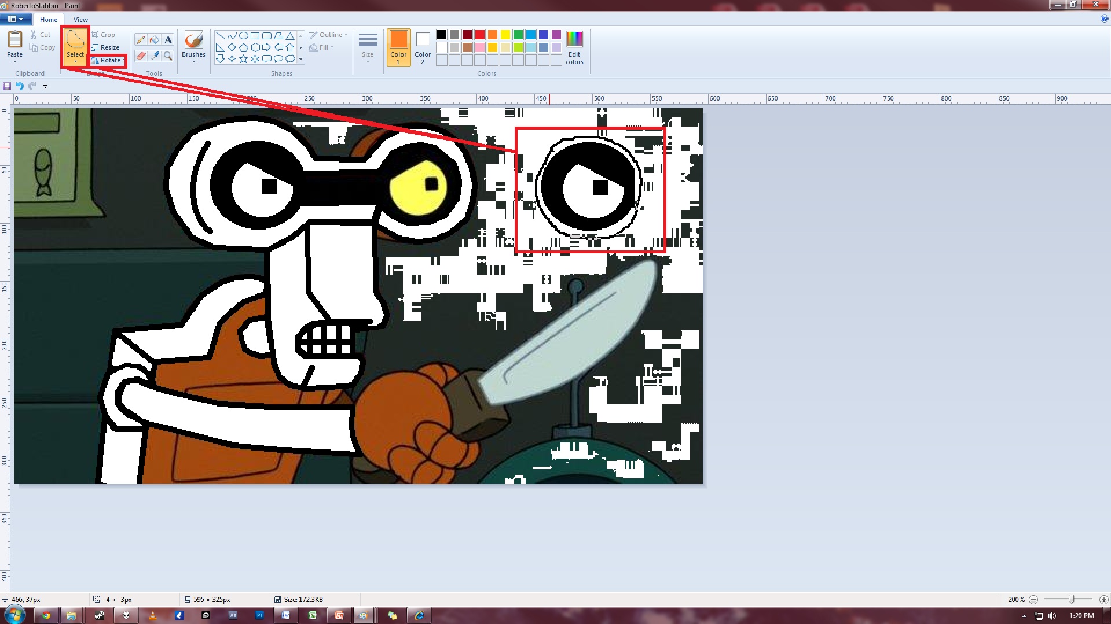Open Google Chrome from taskbar

coord(46,615)
